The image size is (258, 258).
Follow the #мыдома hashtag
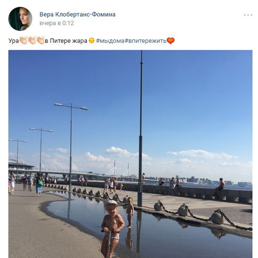(x=110, y=41)
